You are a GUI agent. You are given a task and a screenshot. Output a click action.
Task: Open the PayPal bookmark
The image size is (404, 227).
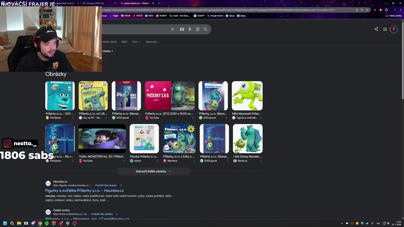[x=114, y=15]
